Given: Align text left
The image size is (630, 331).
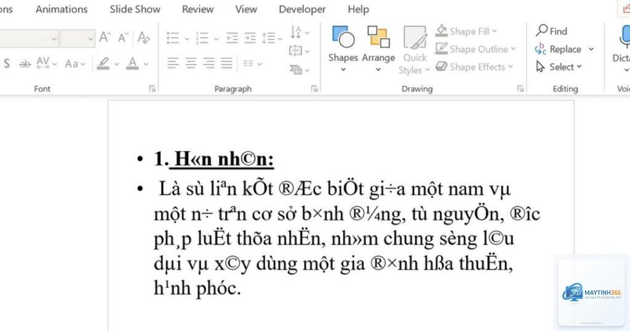Looking at the screenshot, I should coord(173,63).
